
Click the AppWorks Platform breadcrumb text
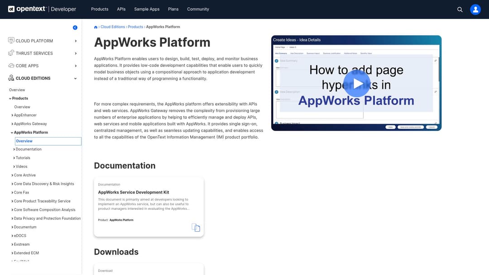point(163,27)
